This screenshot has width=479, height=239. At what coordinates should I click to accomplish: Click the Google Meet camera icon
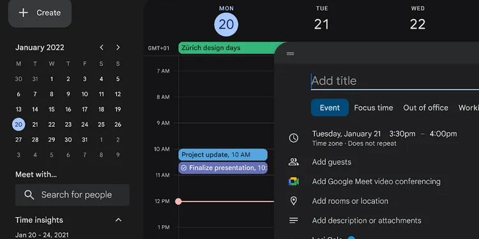tap(294, 182)
